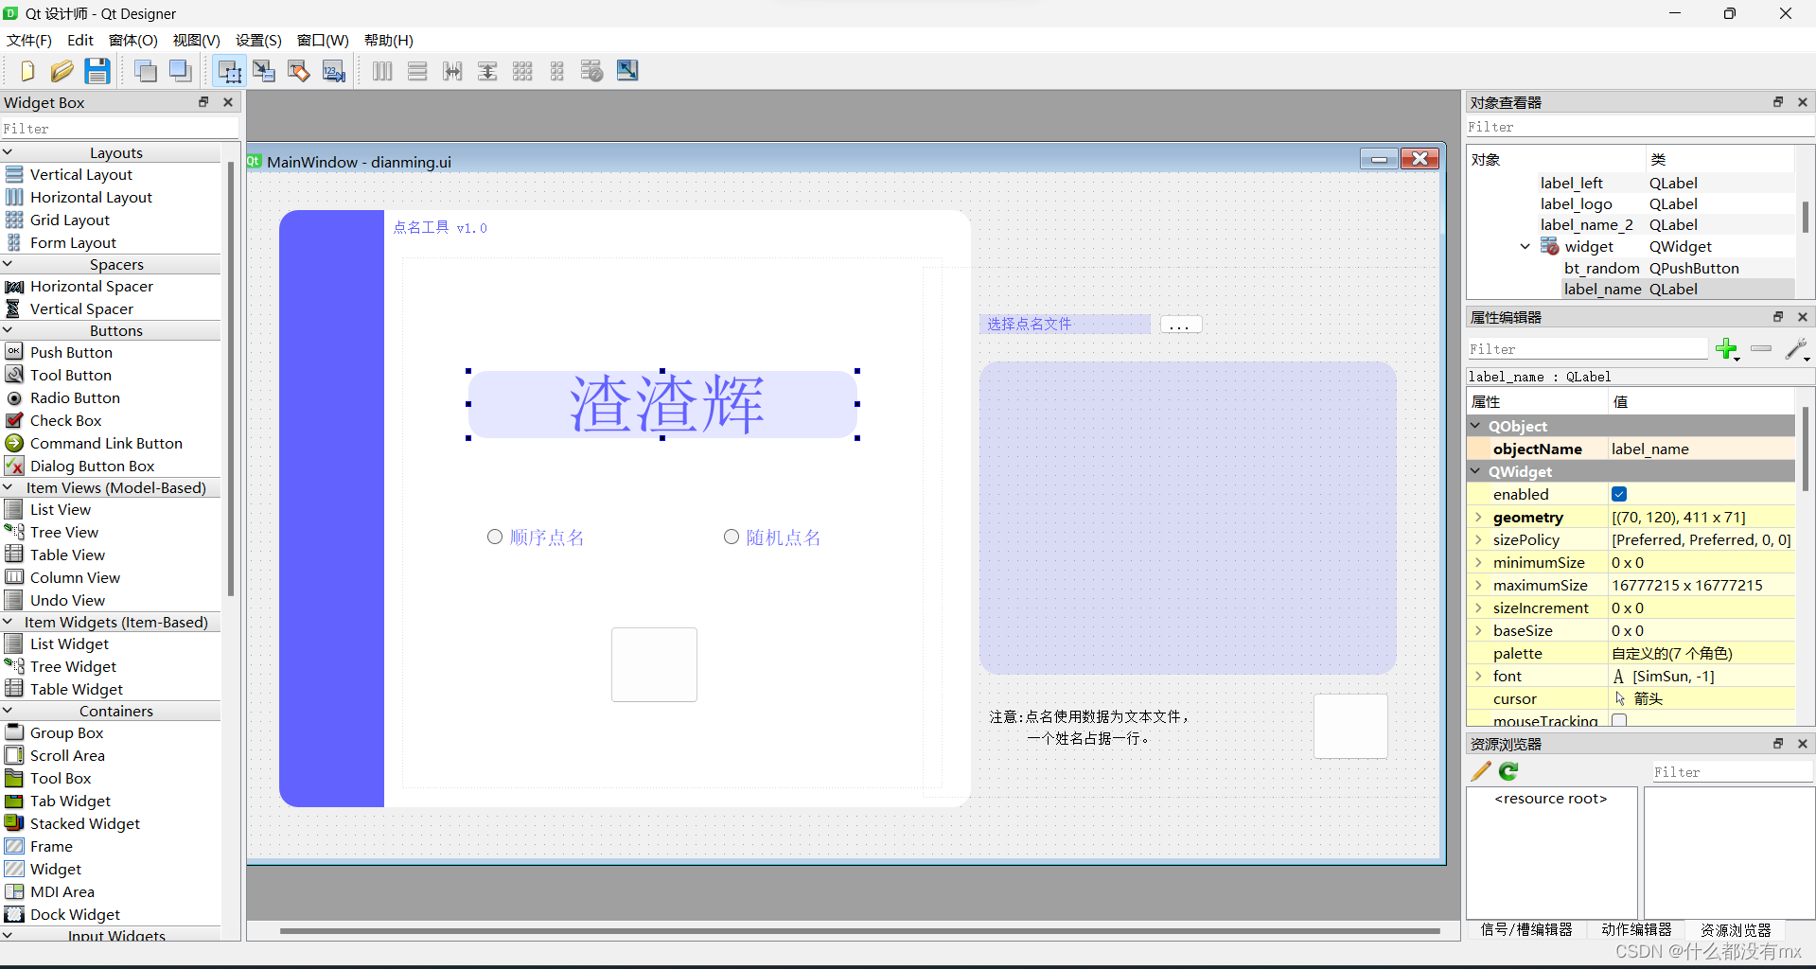Select bt_random in the object tree
Screen dimensions: 1816x969
pyautogui.click(x=1601, y=268)
